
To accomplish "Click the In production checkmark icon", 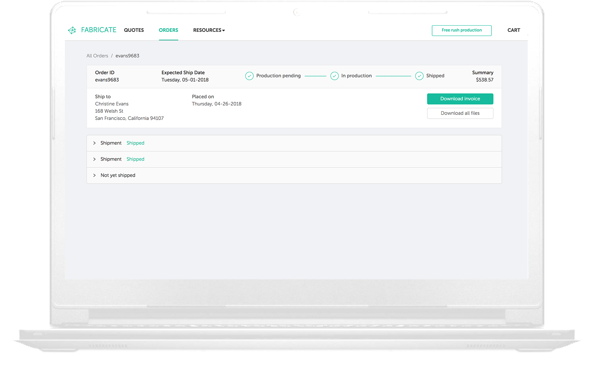I will click(x=334, y=76).
